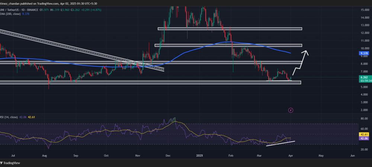The image size is (372, 167).
Task: Select the white RSI divergence trendline
Action: coord(280,144)
